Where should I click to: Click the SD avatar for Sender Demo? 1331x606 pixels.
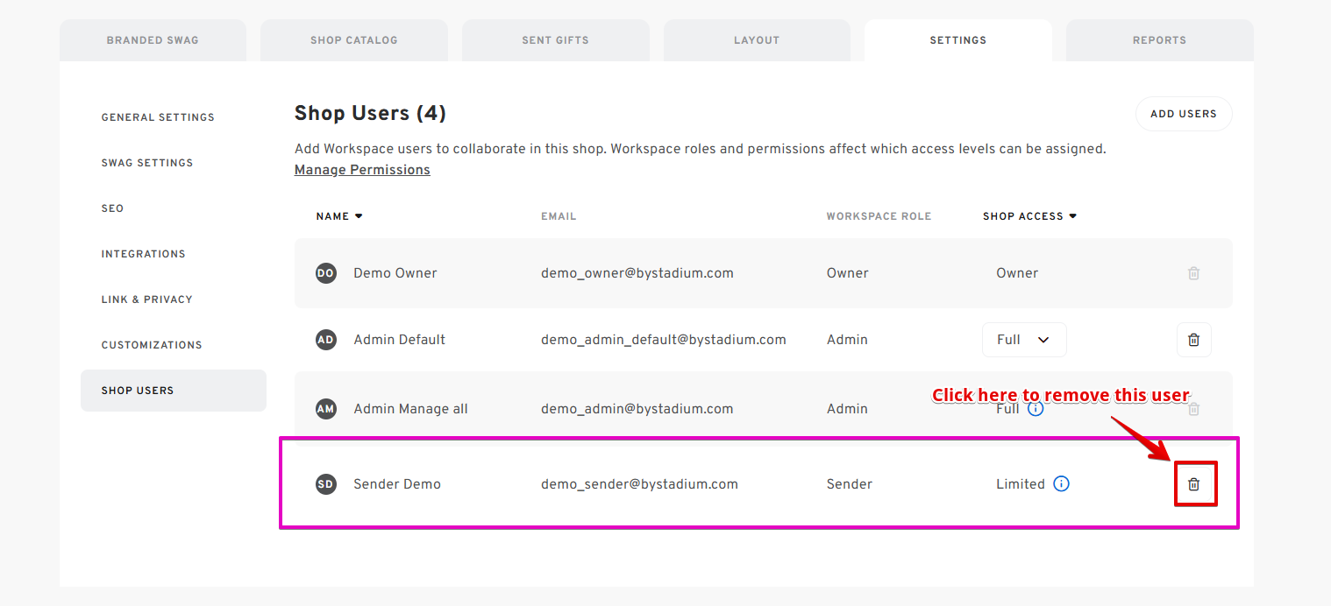click(326, 484)
